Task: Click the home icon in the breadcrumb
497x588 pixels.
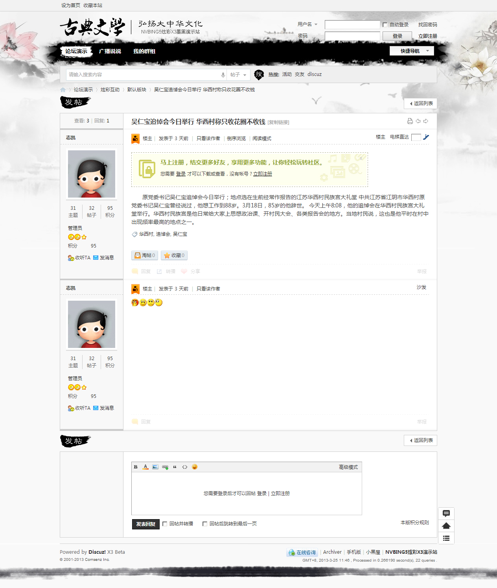Action: (63, 90)
